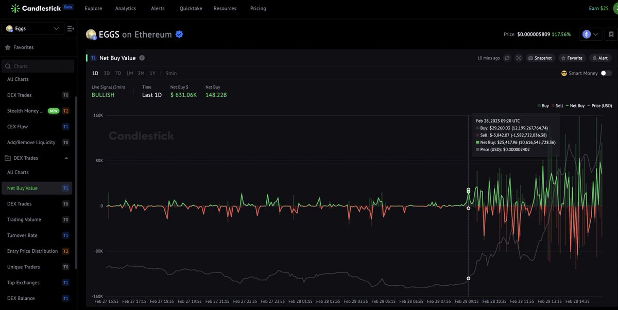Click the Net Buy Value info icon
This screenshot has height=310, width=618.
pos(142,58)
